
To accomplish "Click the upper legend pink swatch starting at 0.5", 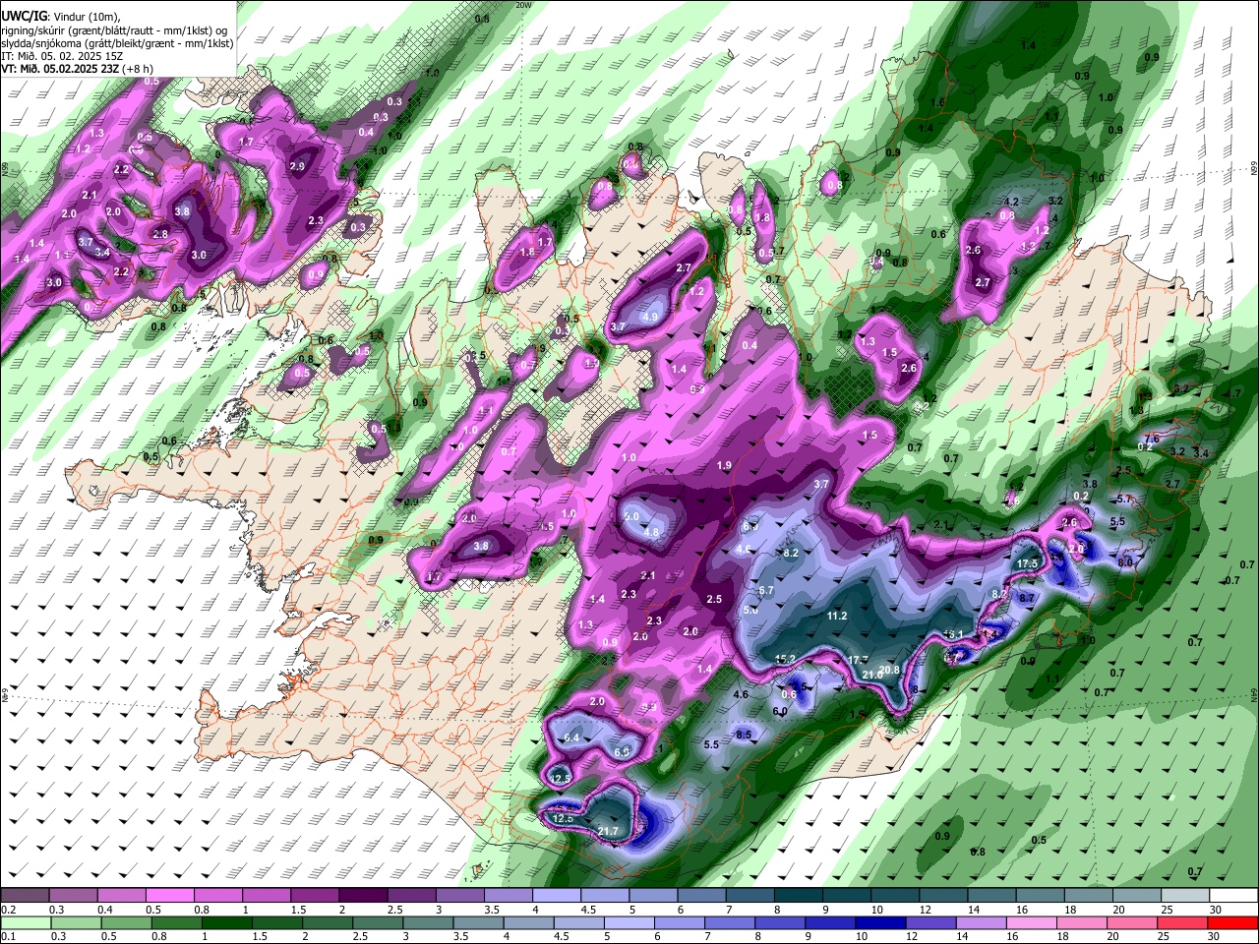I will (x=169, y=896).
